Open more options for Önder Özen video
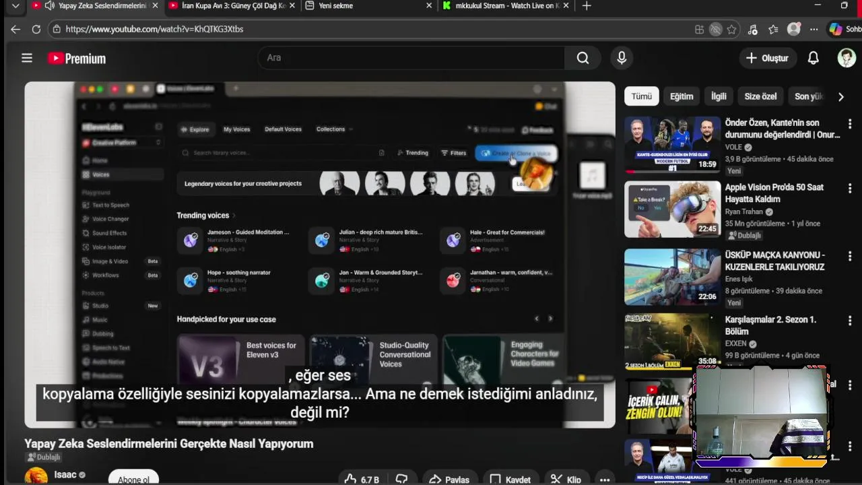This screenshot has height=485, width=862. pos(850,124)
